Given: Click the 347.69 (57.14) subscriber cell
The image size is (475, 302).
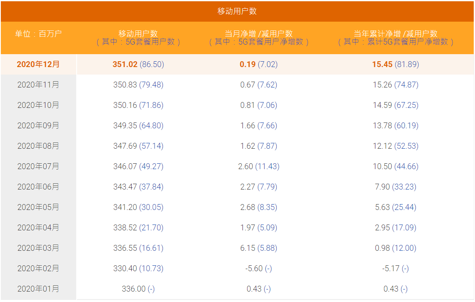Looking at the screenshot, I should [x=138, y=146].
